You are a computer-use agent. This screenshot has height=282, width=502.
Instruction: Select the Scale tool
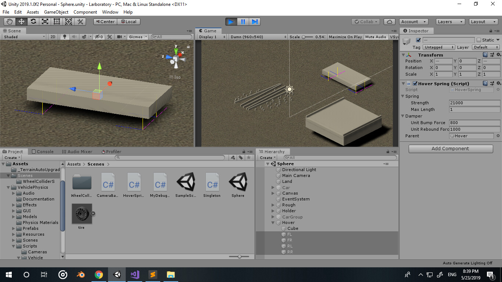(45, 21)
